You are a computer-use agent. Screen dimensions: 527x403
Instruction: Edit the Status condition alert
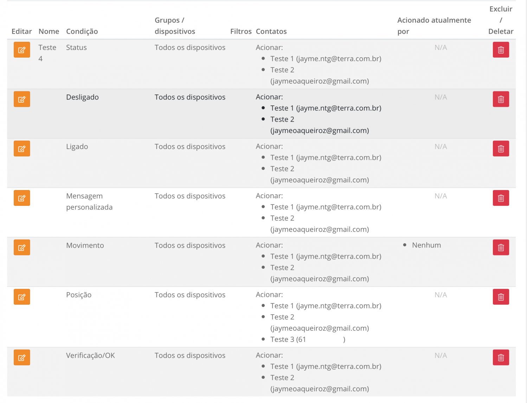tap(22, 50)
